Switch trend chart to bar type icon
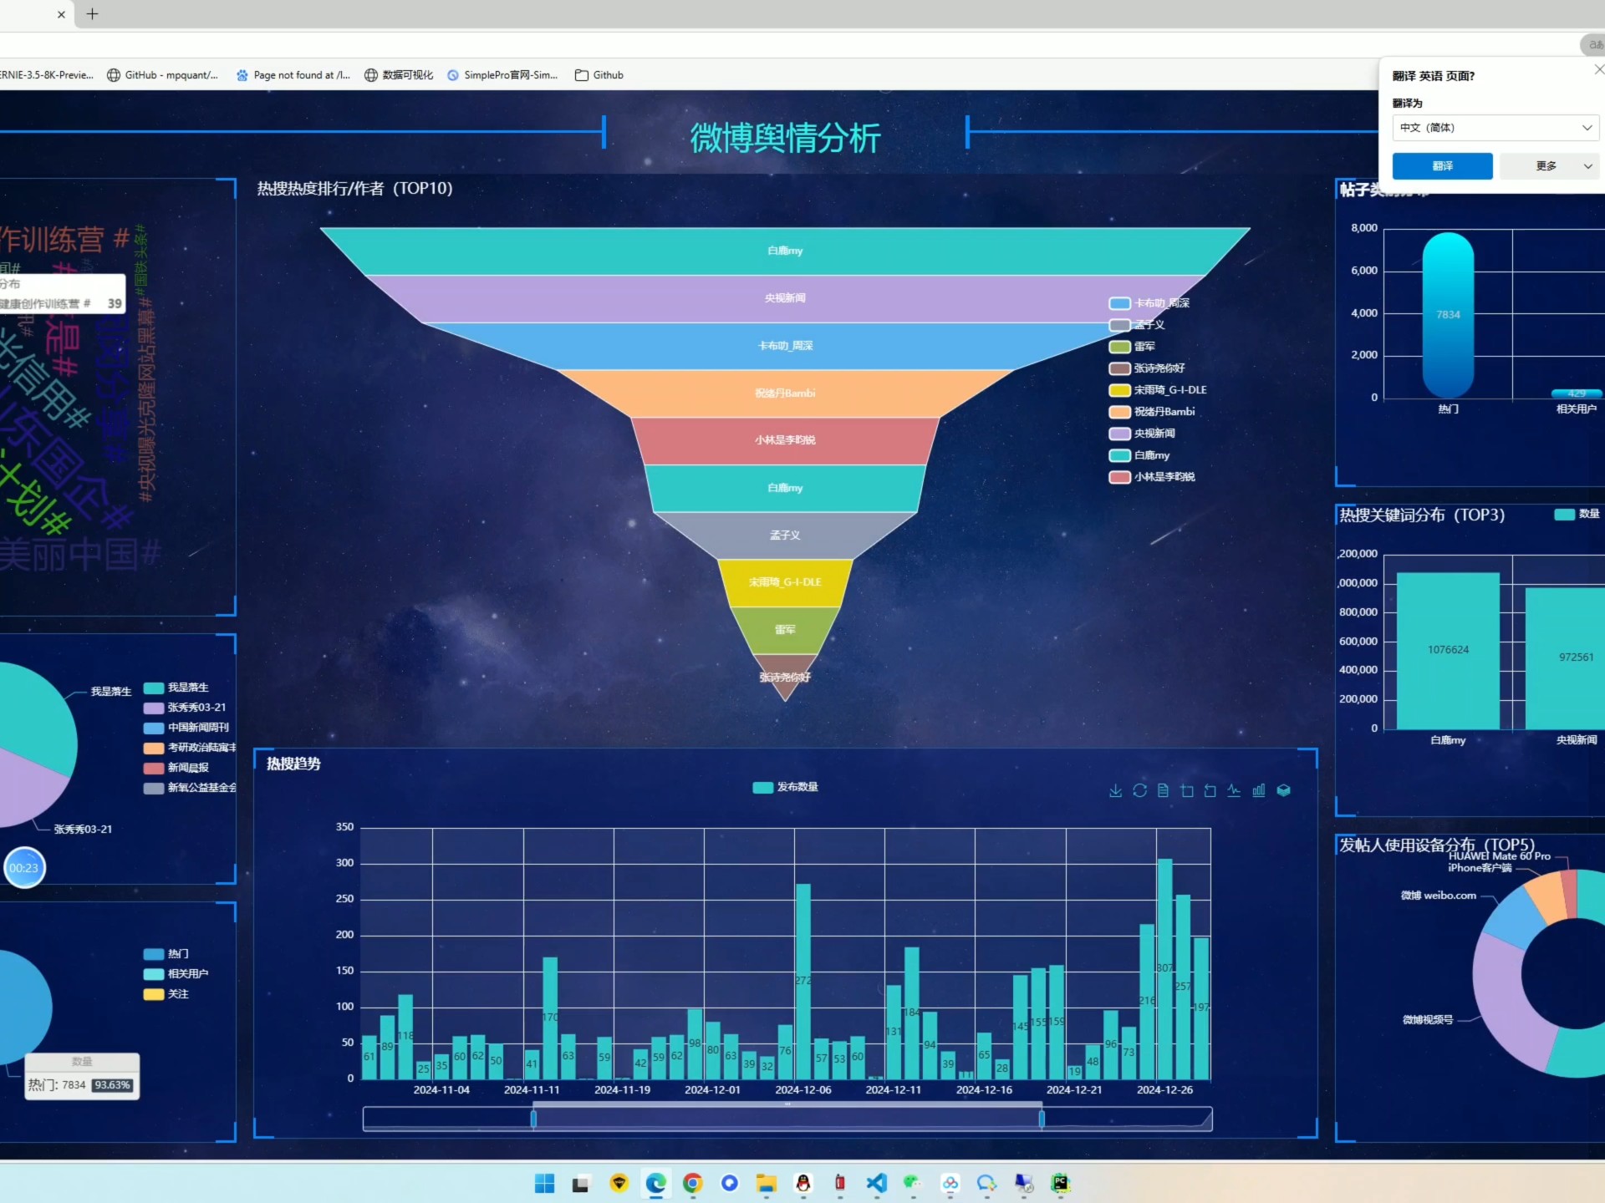Viewport: 1605px width, 1203px height. pos(1259,790)
